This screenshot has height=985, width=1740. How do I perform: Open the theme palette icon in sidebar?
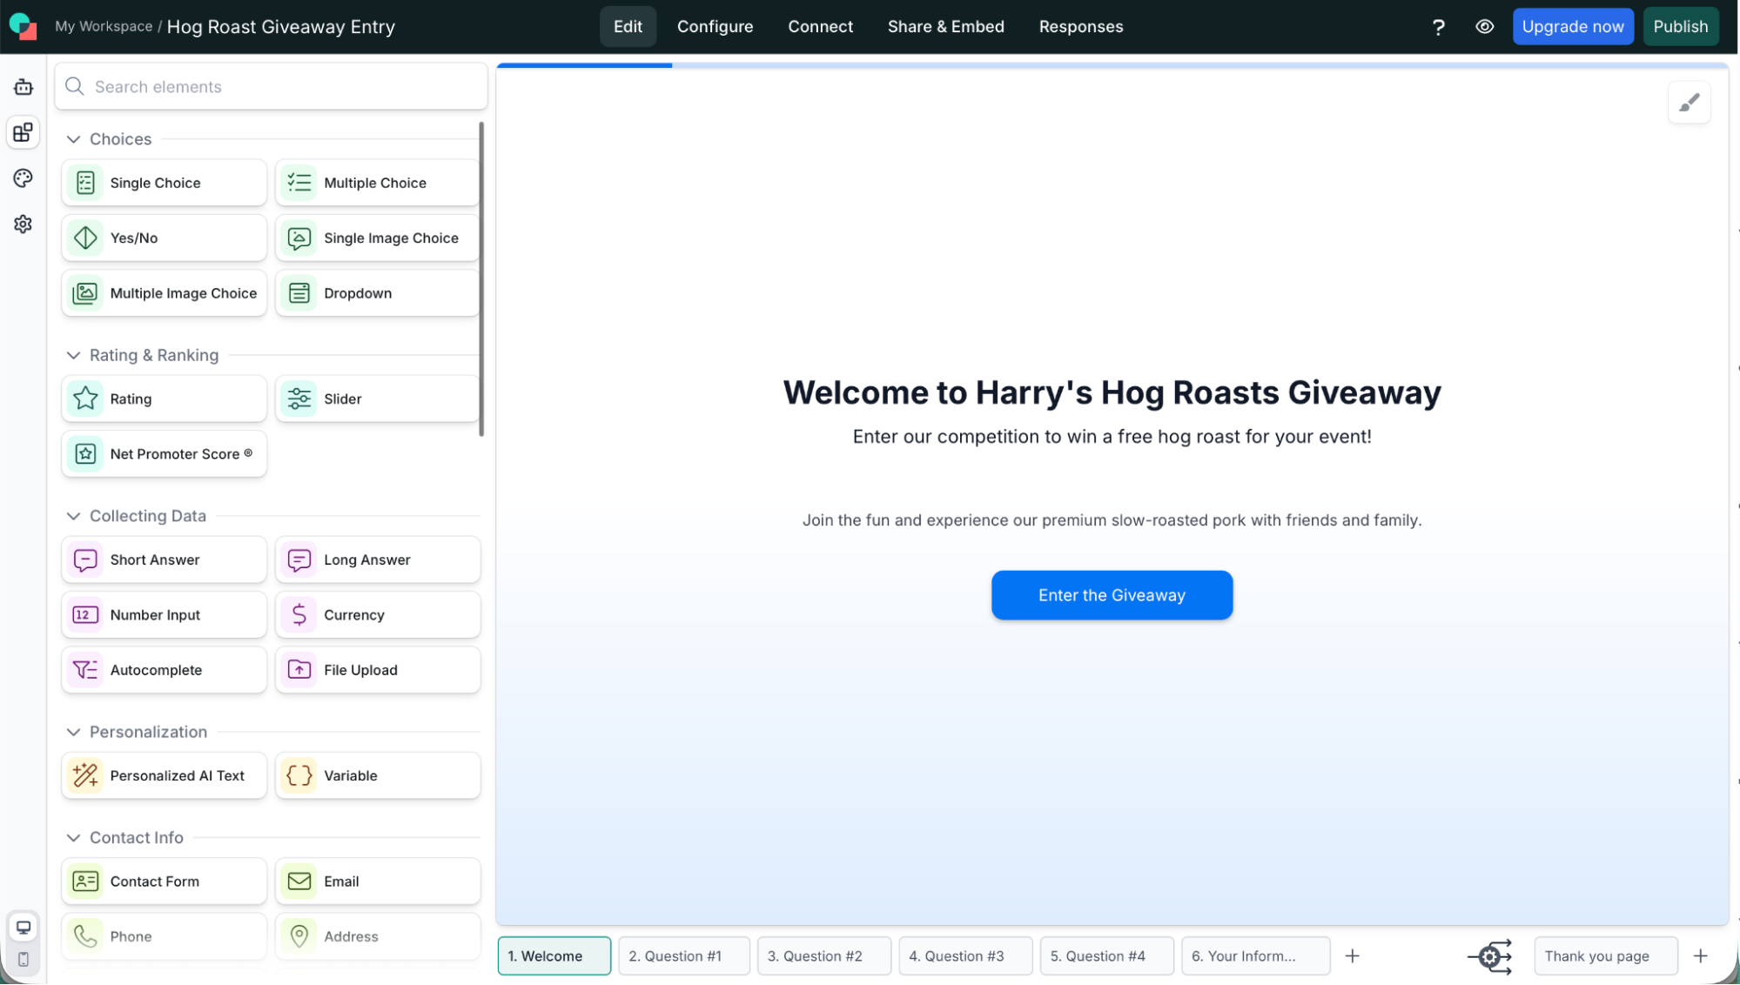[24, 178]
